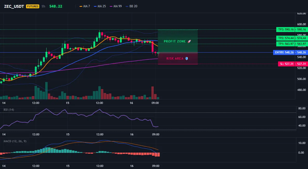Click the 520.00 price axis value
Image resolution: width=308 pixels, height=169 pixels.
(301, 68)
